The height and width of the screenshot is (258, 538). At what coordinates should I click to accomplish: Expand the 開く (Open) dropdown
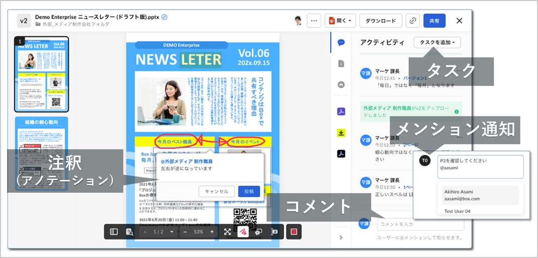click(x=340, y=21)
